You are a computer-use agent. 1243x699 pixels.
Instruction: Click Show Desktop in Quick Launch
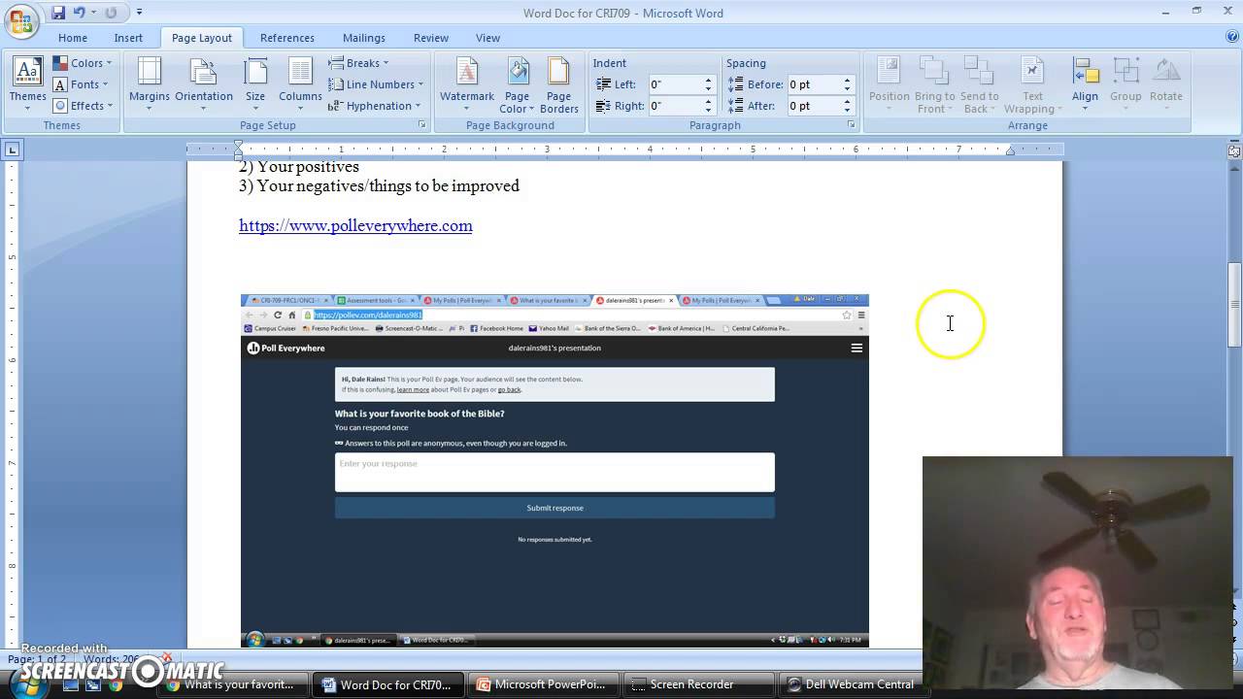coord(73,684)
